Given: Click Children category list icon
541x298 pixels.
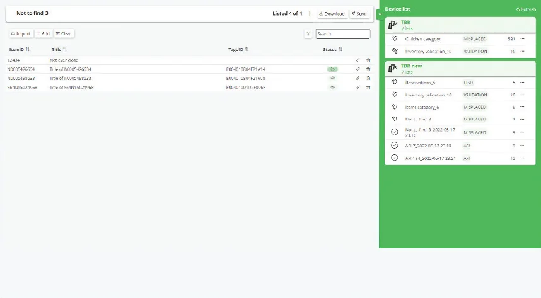Looking at the screenshot, I should pyautogui.click(x=395, y=38).
